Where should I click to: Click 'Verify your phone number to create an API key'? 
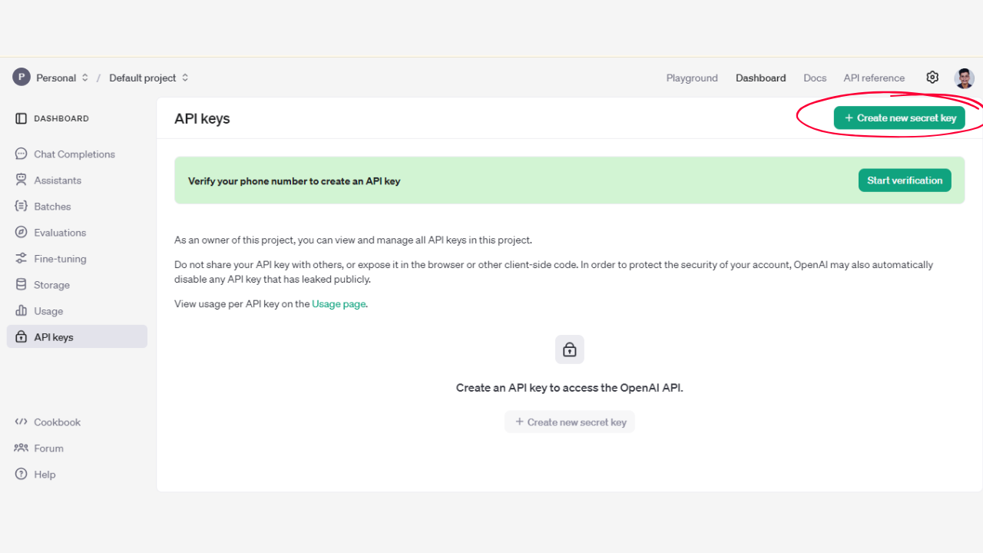tap(294, 181)
